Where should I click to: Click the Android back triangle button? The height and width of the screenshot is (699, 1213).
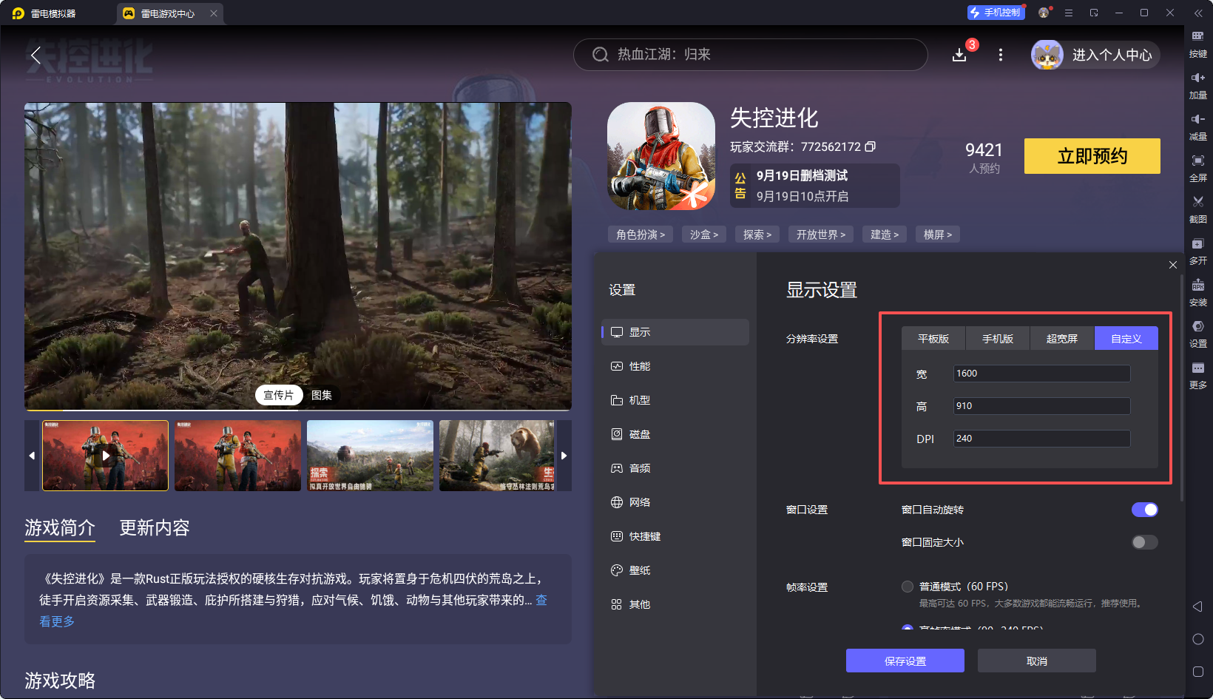click(1197, 607)
